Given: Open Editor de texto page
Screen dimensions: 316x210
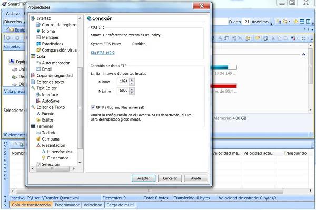Looking at the screenshot, I should (x=50, y=82).
